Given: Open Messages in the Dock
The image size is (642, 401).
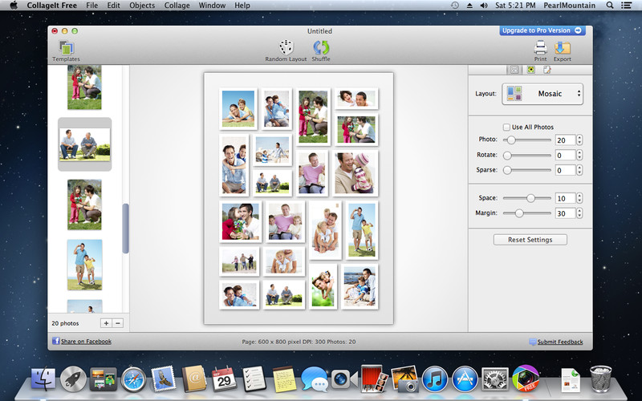Looking at the screenshot, I should pyautogui.click(x=315, y=379).
